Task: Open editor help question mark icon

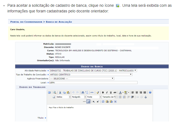Action: click(x=150, y=92)
